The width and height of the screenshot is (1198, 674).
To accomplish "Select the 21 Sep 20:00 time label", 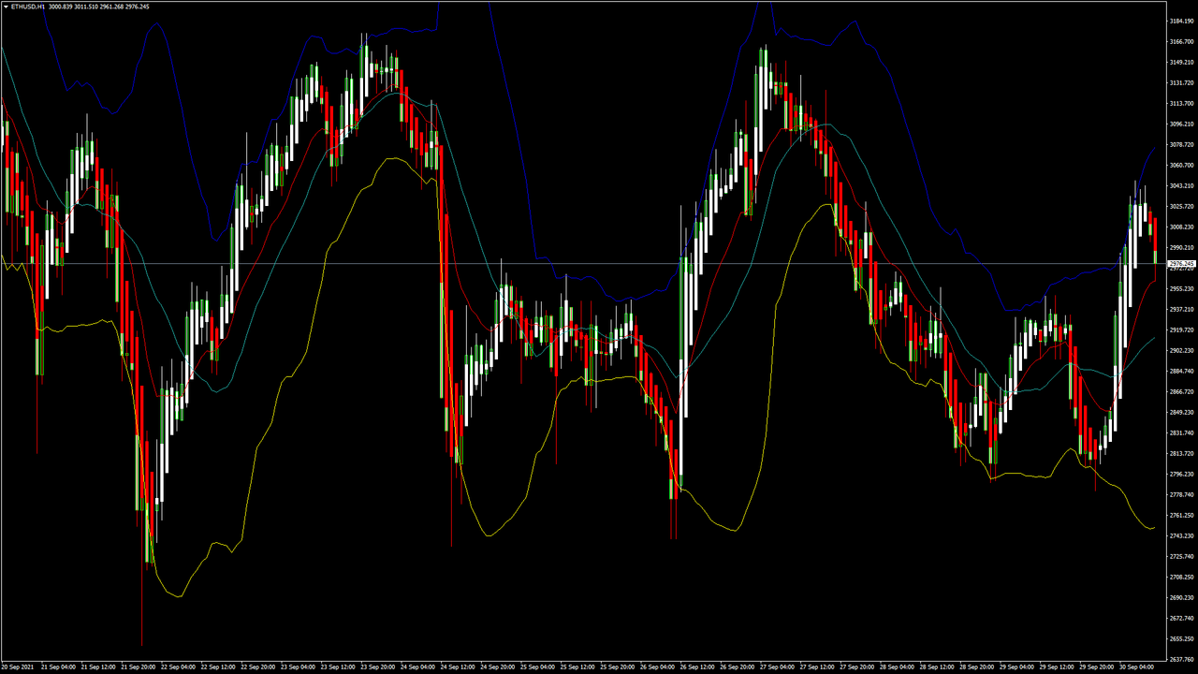I will [x=138, y=667].
